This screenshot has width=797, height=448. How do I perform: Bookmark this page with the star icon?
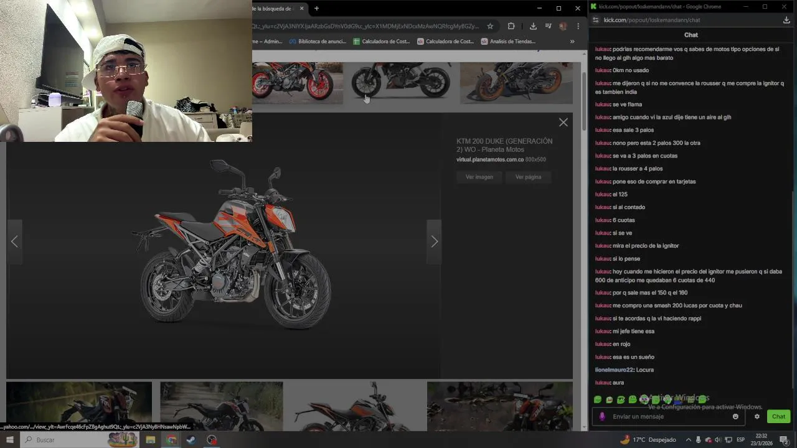pyautogui.click(x=490, y=26)
